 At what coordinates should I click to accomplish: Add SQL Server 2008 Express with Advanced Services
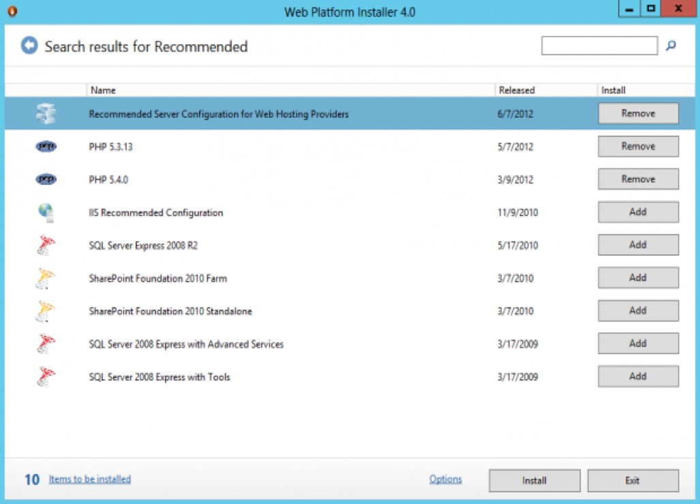(638, 343)
